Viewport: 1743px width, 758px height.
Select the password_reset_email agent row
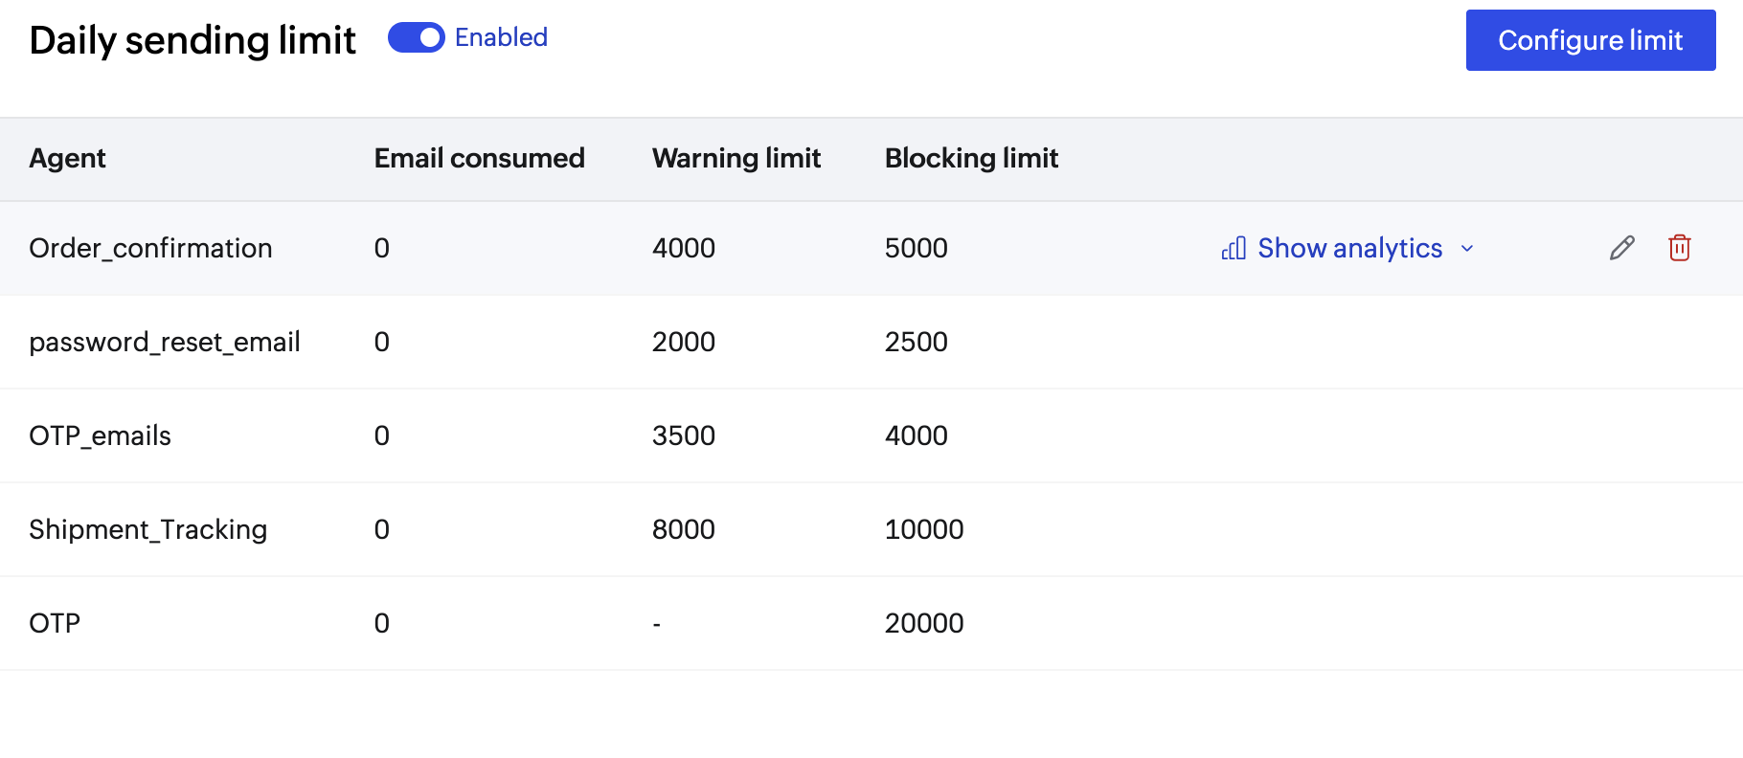tap(165, 343)
